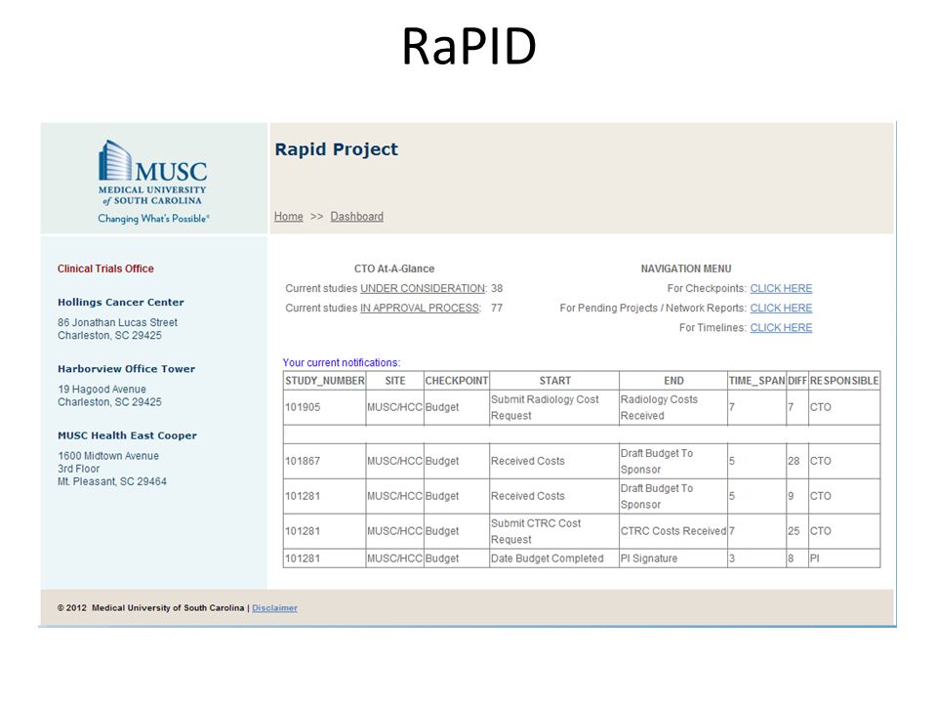Open the Disclaimer link in footer
The height and width of the screenshot is (703, 937).
274,608
